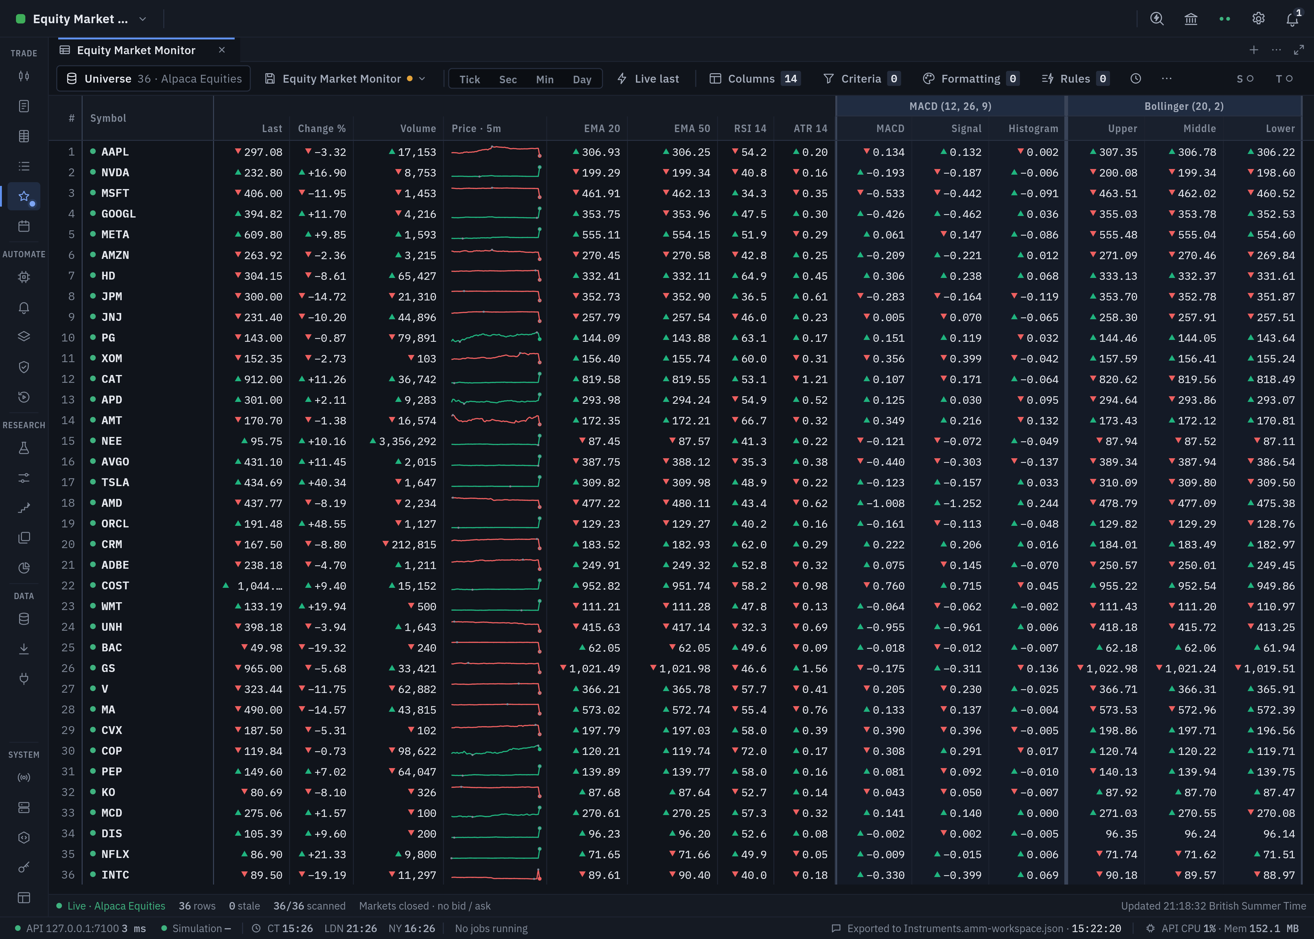Open the toolbar more options ellipsis
1314x939 pixels.
(x=1167, y=79)
